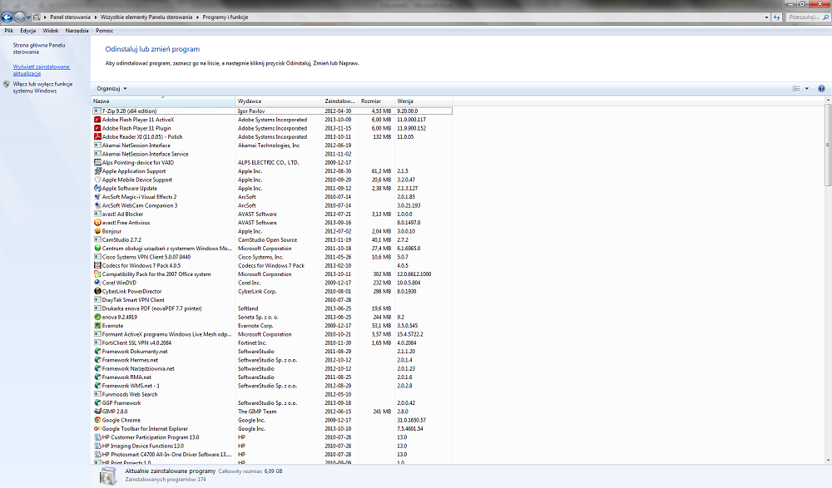Click the view mode icon in the toolbar

[796, 89]
